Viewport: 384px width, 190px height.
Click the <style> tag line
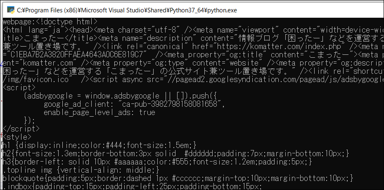[x=17, y=137]
